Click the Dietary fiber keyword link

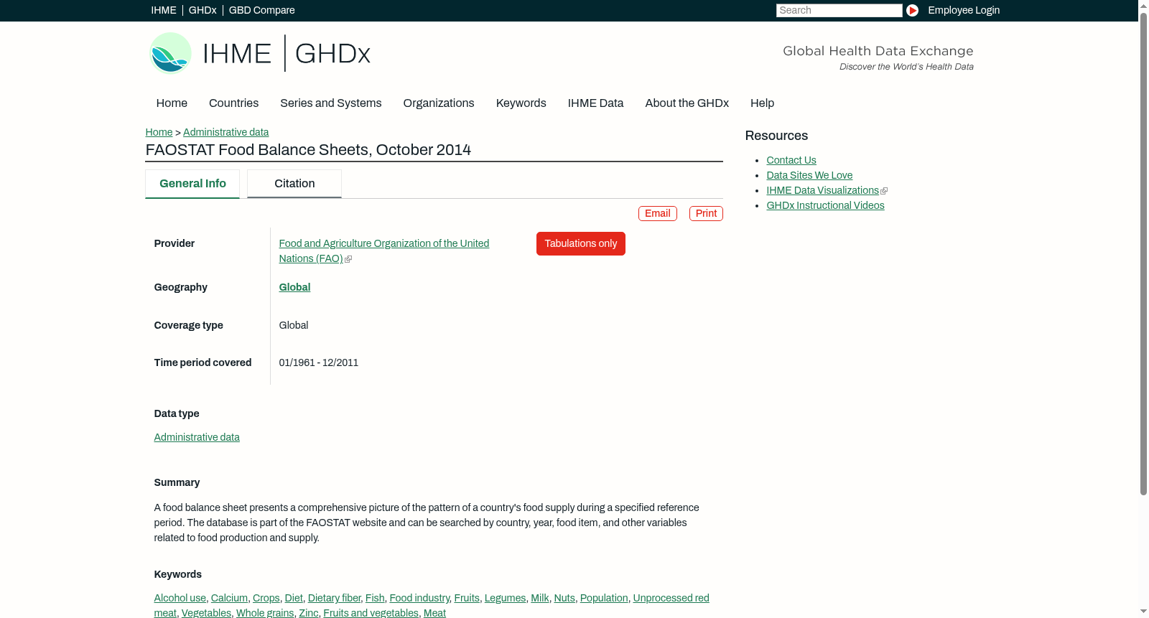point(334,598)
